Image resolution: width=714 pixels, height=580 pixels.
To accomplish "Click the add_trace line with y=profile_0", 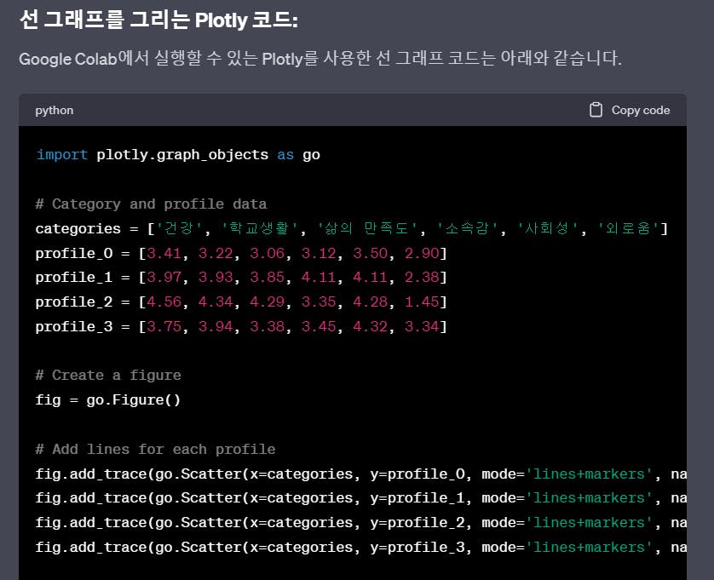I will [x=361, y=474].
